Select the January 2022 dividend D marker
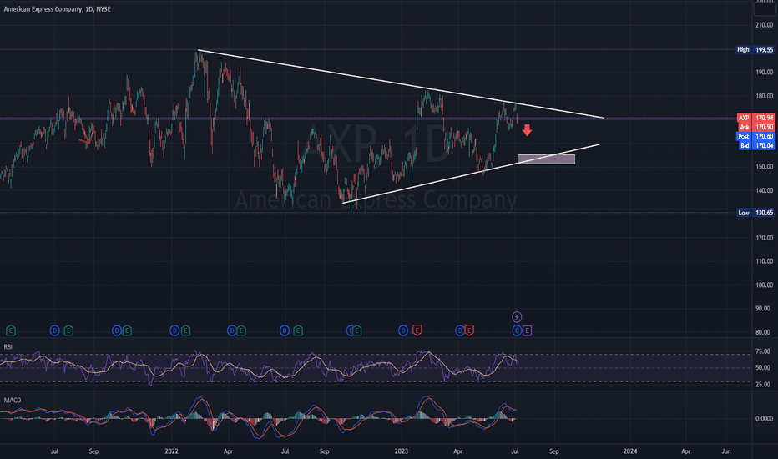This screenshot has width=778, height=459. 174,330
